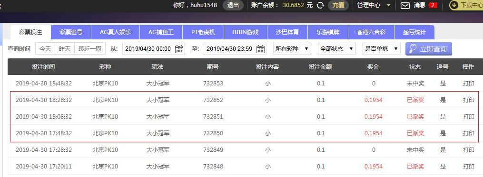Image resolution: width=483 pixels, height=177 pixels.
Task: Click the balance refresh icon
Action: [320, 5]
